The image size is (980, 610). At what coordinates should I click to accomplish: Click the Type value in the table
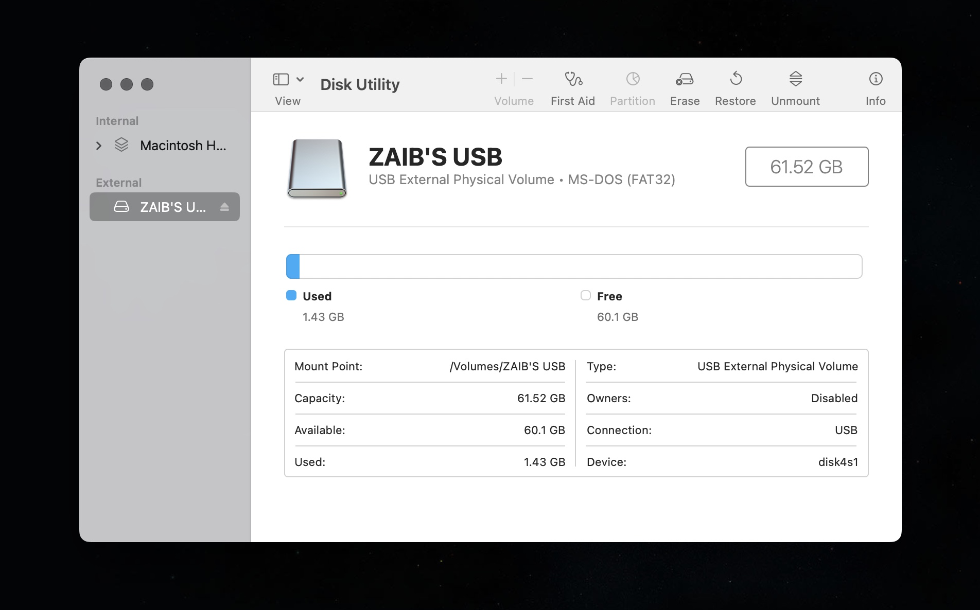pos(778,366)
